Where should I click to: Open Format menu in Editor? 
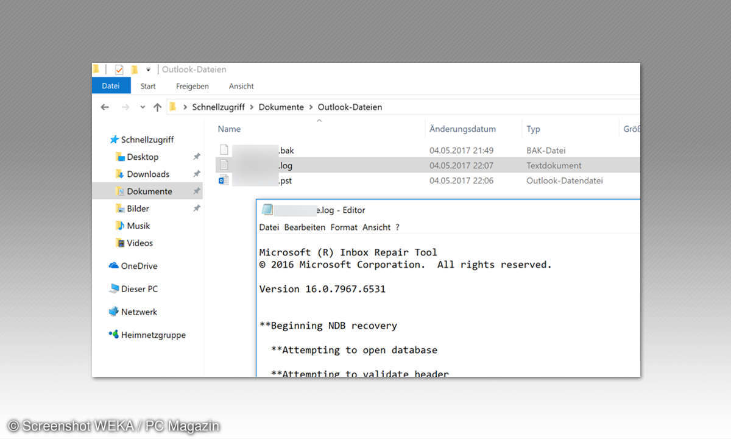(x=344, y=227)
